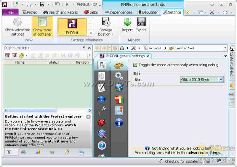Click the undo arrow in quick access toolbar
The height and width of the screenshot is (167, 237).
tap(57, 4)
